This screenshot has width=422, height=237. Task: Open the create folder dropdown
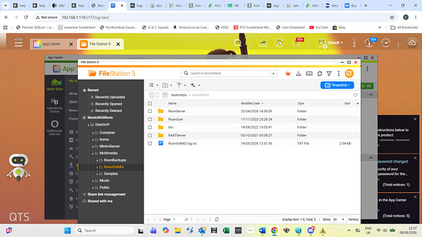point(167,85)
